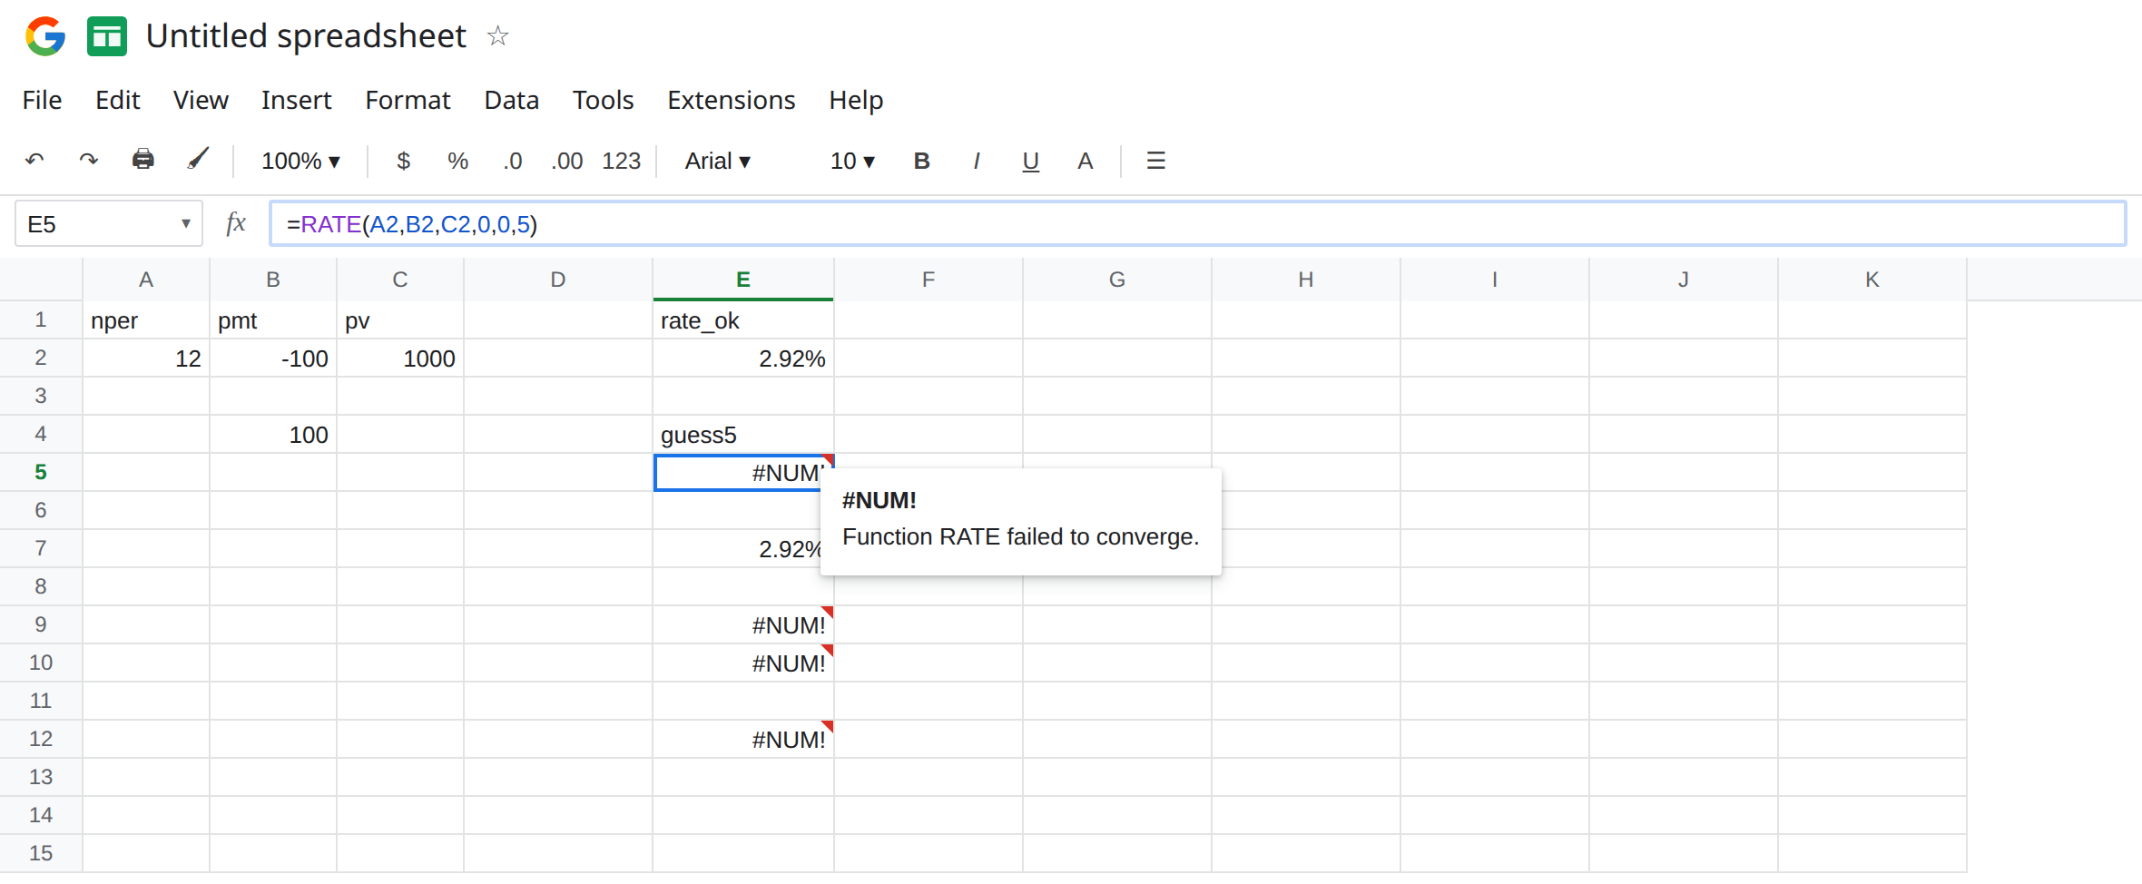
Task: Select the #NUM! error in cell E10
Action: (x=743, y=663)
